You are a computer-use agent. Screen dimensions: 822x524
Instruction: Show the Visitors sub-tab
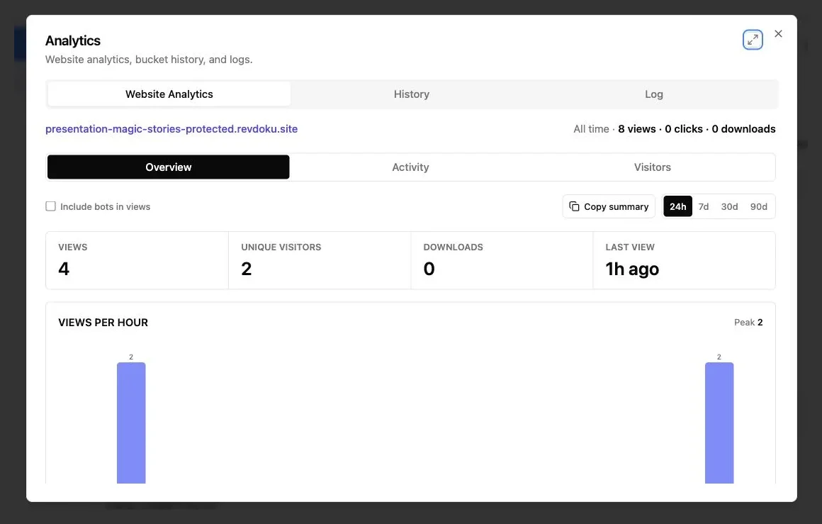(652, 167)
